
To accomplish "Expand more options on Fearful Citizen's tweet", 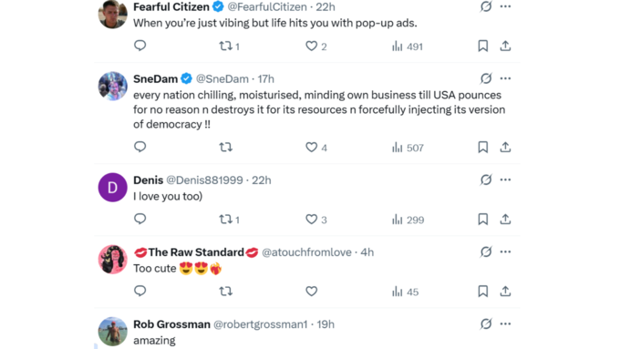I will pyautogui.click(x=505, y=6).
